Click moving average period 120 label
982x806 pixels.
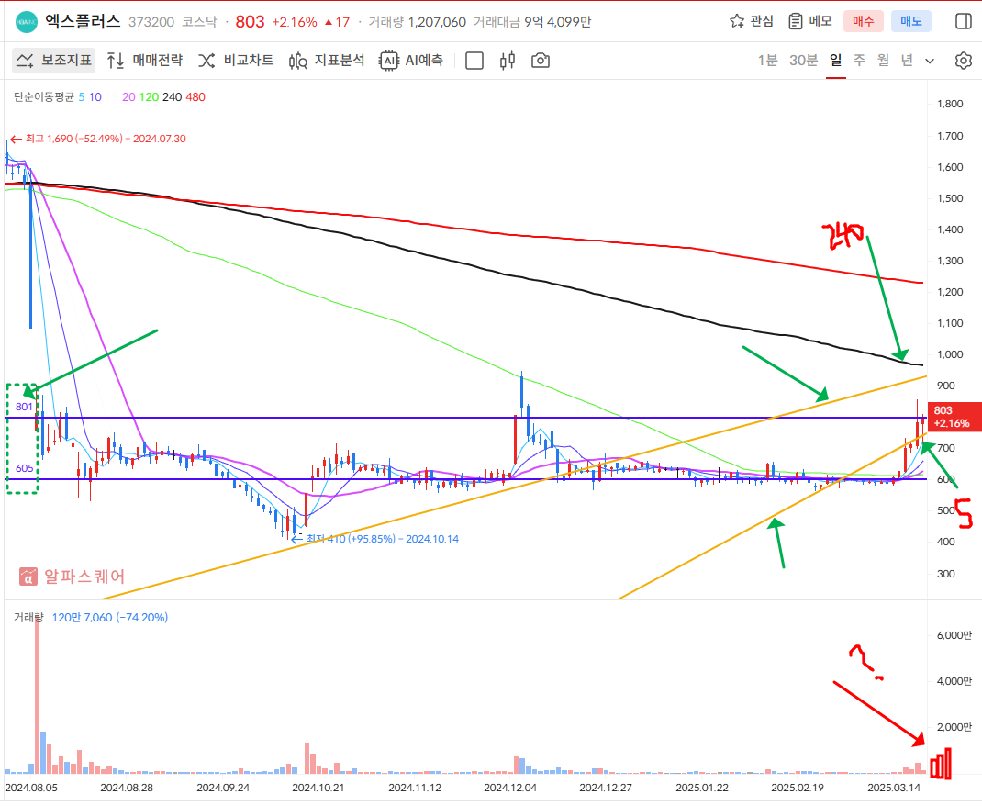[149, 97]
